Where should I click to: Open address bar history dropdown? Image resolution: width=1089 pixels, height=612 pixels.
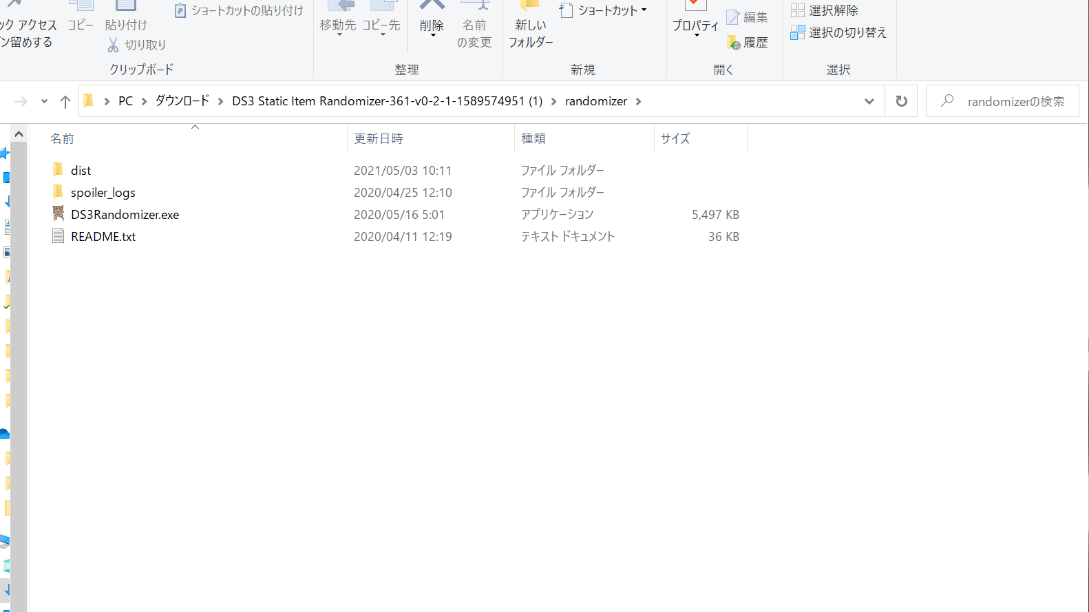point(869,101)
